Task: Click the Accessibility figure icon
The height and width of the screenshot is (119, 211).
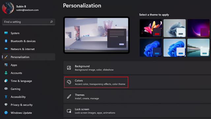Action: point(6,97)
